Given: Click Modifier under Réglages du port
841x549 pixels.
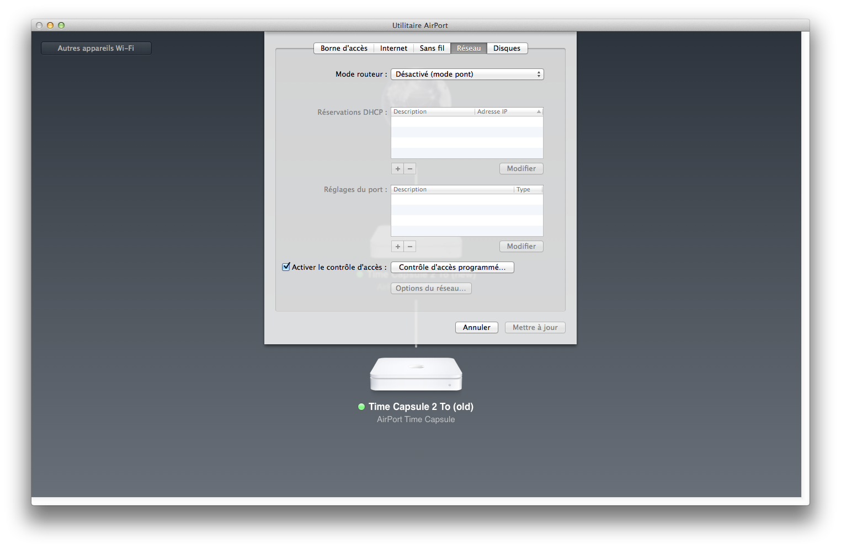Looking at the screenshot, I should (521, 247).
